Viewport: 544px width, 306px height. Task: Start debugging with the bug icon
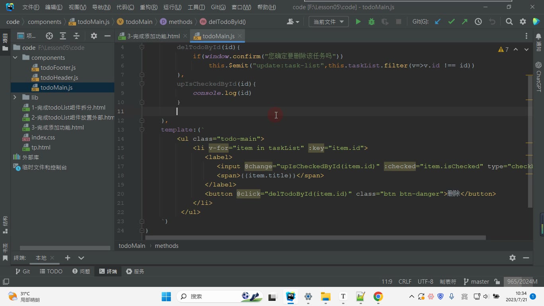tap(372, 22)
